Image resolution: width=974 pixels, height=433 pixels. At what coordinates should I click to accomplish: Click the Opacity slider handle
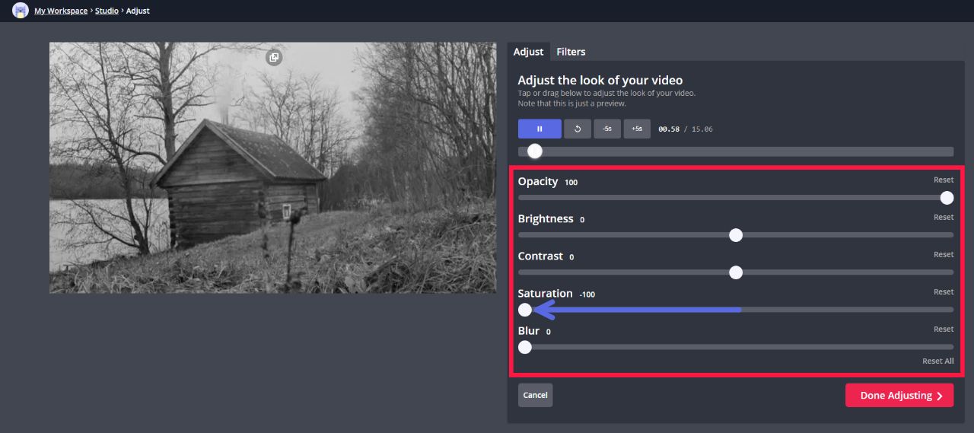coord(947,198)
